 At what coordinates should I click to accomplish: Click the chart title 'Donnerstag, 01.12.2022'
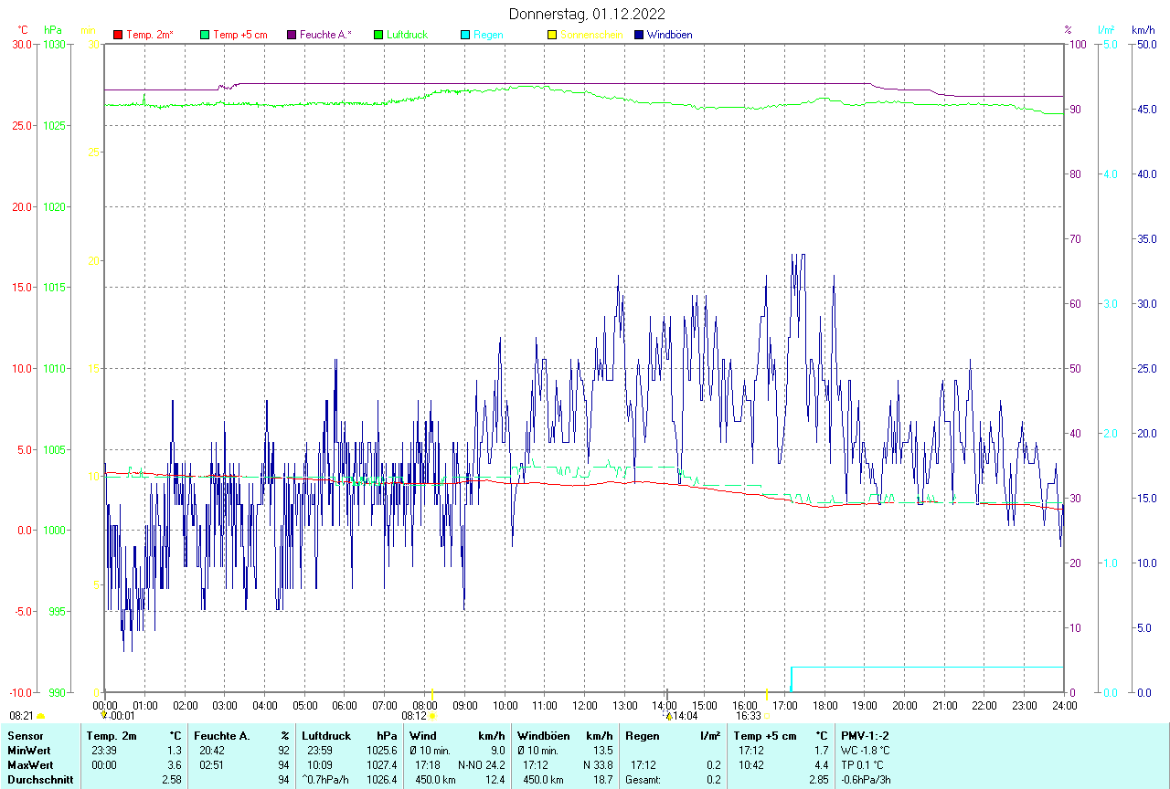coord(587,14)
